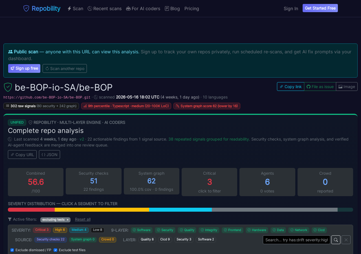Screen dimensions: 361x254
Task: Click the Security checks 51 card
Action: tap(94, 181)
